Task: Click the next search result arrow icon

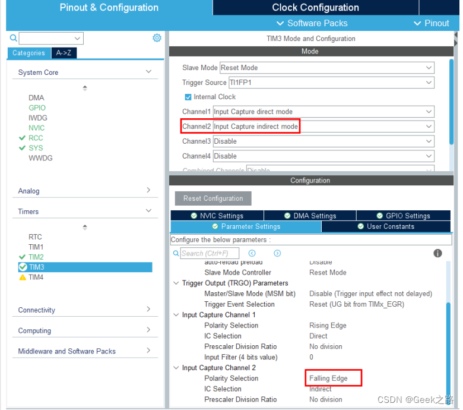Action: [x=277, y=253]
